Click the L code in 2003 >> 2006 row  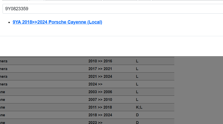click(137, 92)
